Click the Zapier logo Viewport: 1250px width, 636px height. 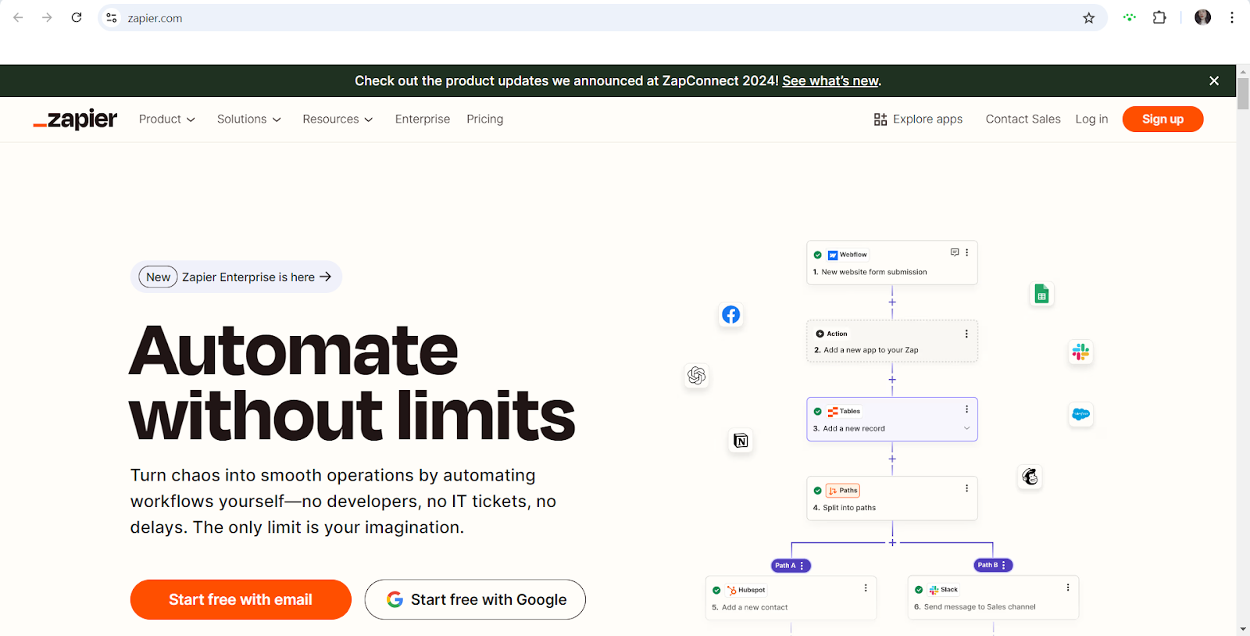[75, 119]
